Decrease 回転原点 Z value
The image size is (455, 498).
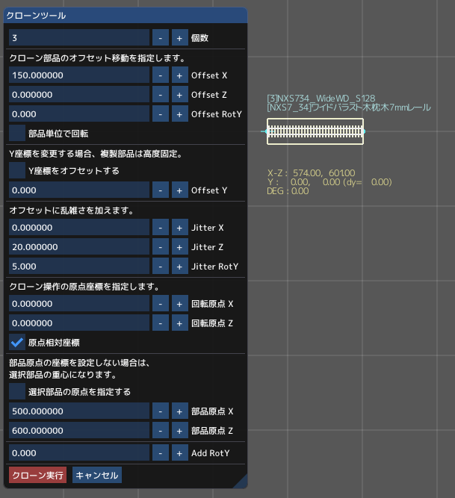tap(161, 323)
